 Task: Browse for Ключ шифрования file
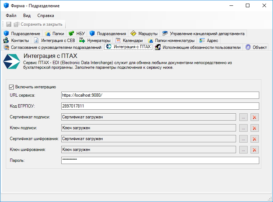[x=243, y=150]
